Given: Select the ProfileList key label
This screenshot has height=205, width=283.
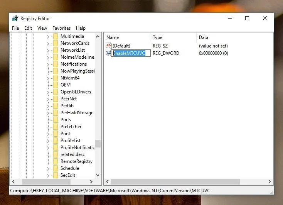Looking at the screenshot, I should click(71, 141).
